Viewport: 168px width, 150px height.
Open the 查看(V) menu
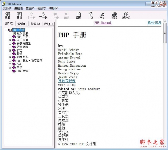pyautogui.click(x=30, y=8)
